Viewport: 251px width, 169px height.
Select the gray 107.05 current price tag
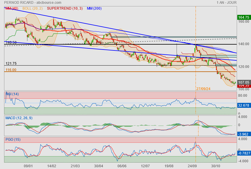(x=244, y=82)
